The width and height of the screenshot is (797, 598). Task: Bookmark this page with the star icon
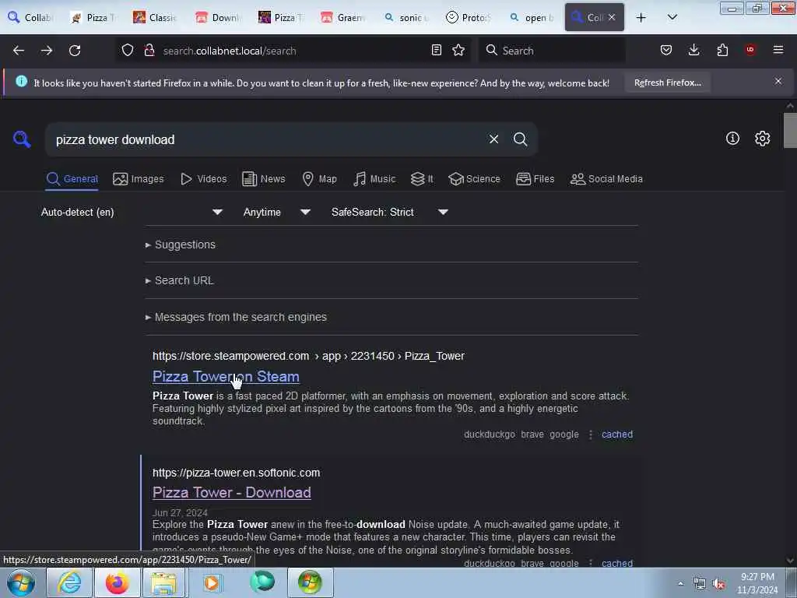pos(458,50)
